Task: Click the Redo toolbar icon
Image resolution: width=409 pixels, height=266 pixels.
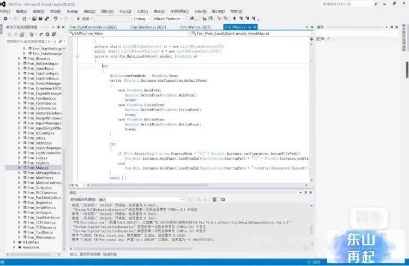Action: [66, 19]
